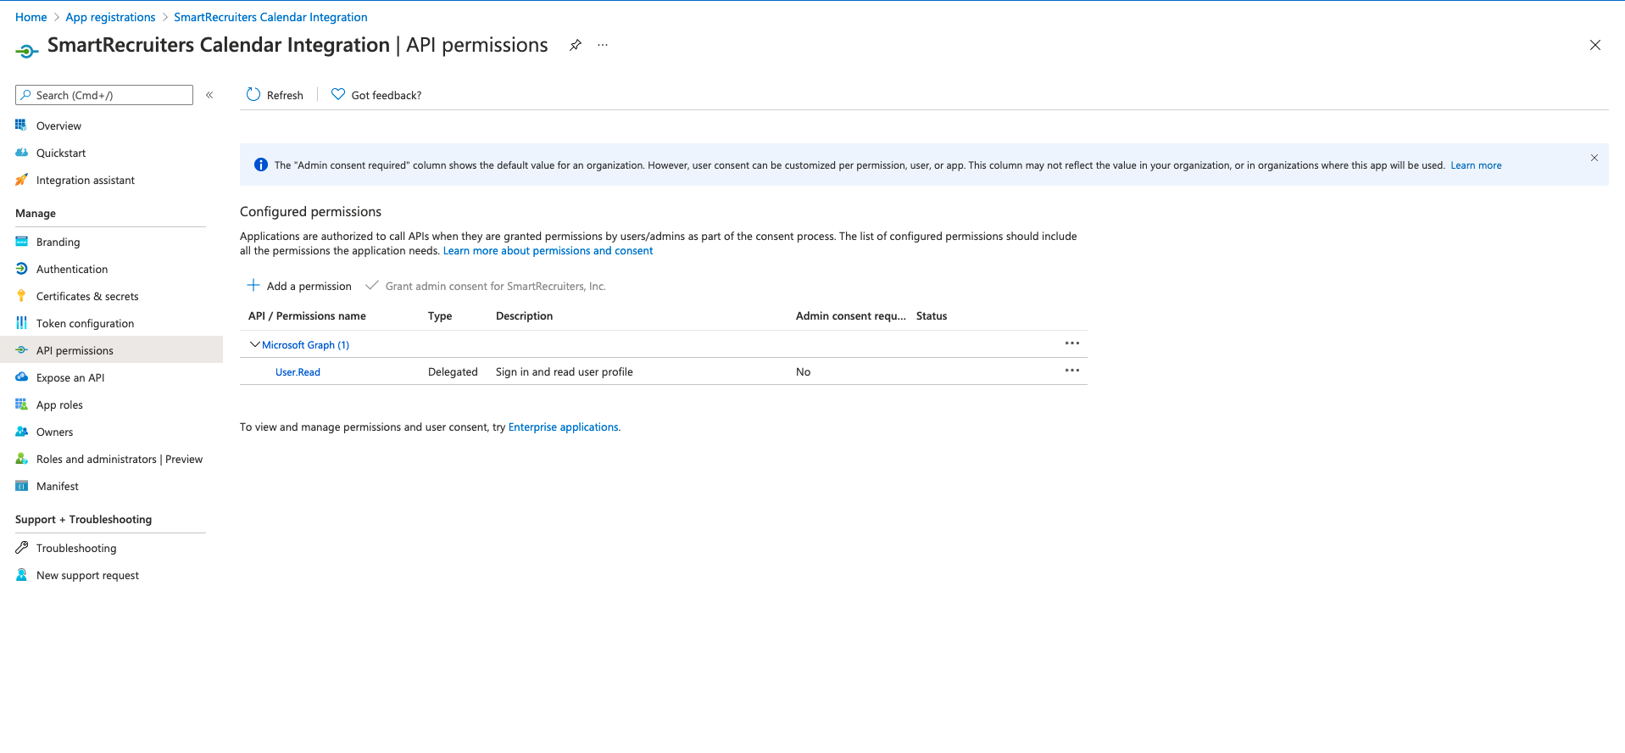Click the Expose an API cloud icon
This screenshot has width=1625, height=753.
coord(21,377)
